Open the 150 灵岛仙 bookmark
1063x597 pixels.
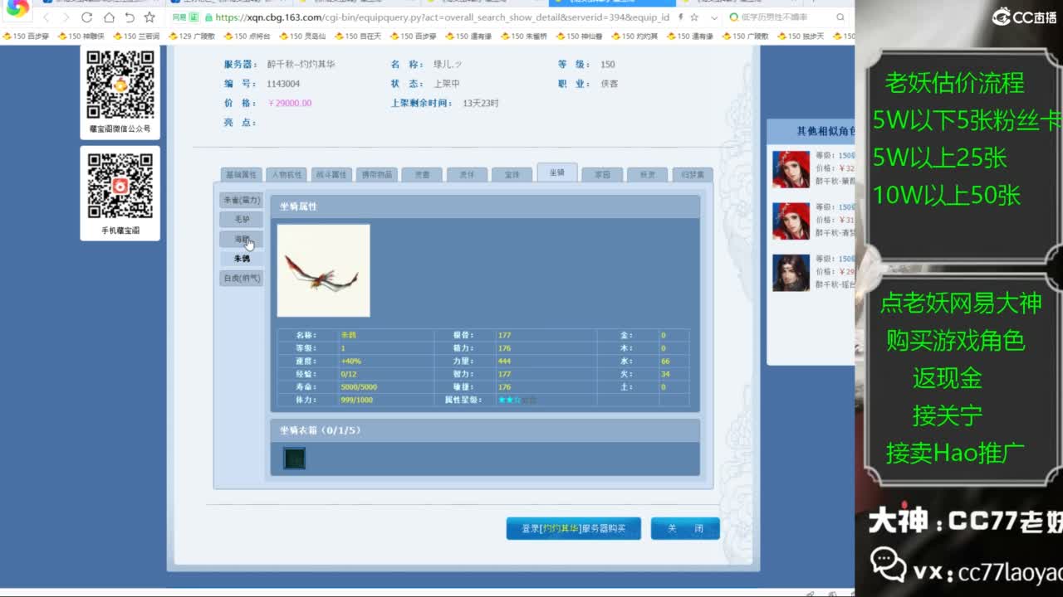tap(302, 36)
